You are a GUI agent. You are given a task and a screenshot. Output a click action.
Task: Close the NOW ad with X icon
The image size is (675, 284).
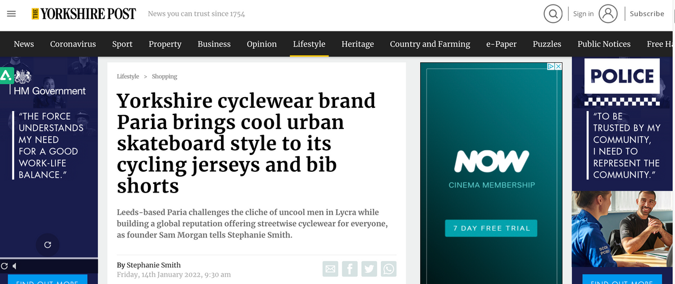pos(559,66)
